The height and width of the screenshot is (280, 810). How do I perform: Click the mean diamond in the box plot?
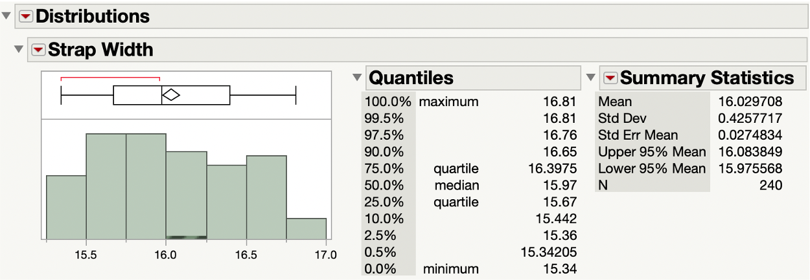(171, 95)
